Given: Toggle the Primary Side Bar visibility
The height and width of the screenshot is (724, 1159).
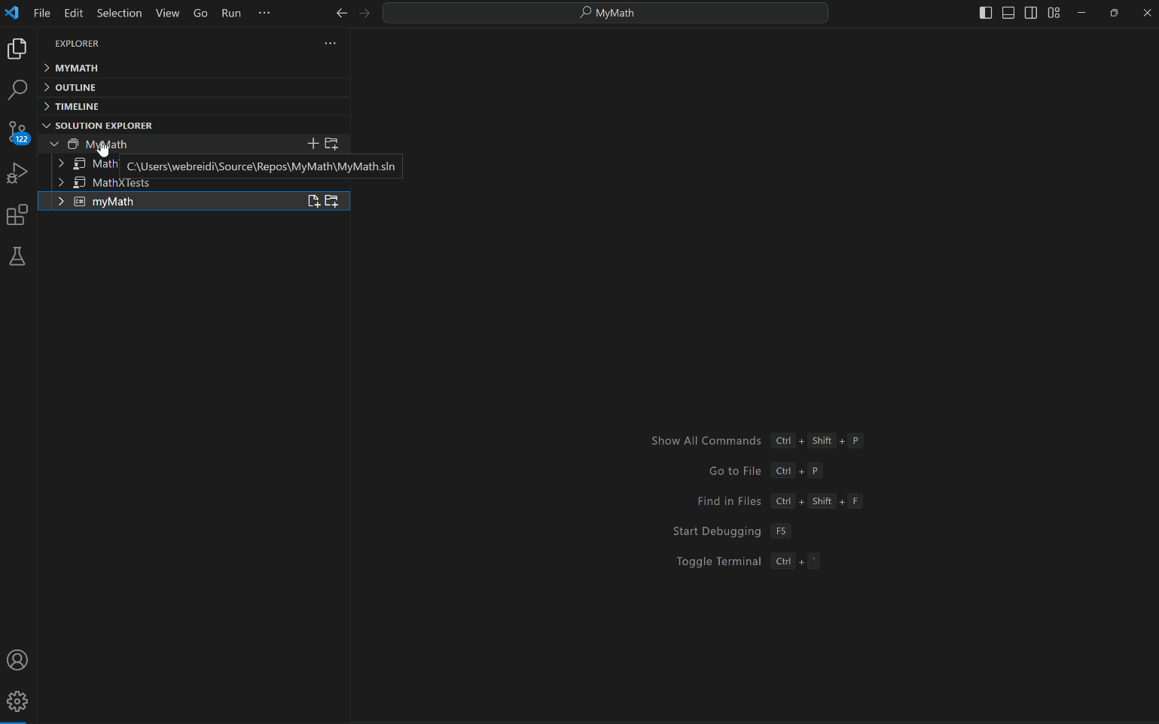Looking at the screenshot, I should (985, 13).
